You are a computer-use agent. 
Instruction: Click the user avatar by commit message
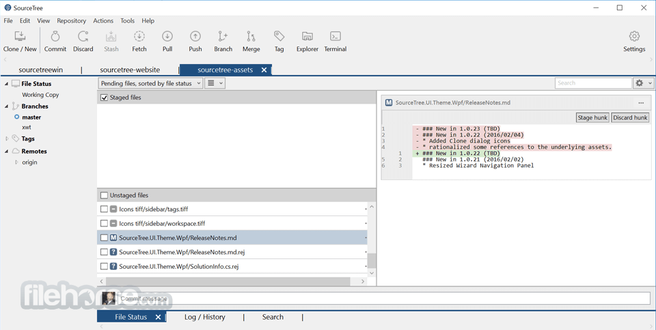tap(109, 298)
